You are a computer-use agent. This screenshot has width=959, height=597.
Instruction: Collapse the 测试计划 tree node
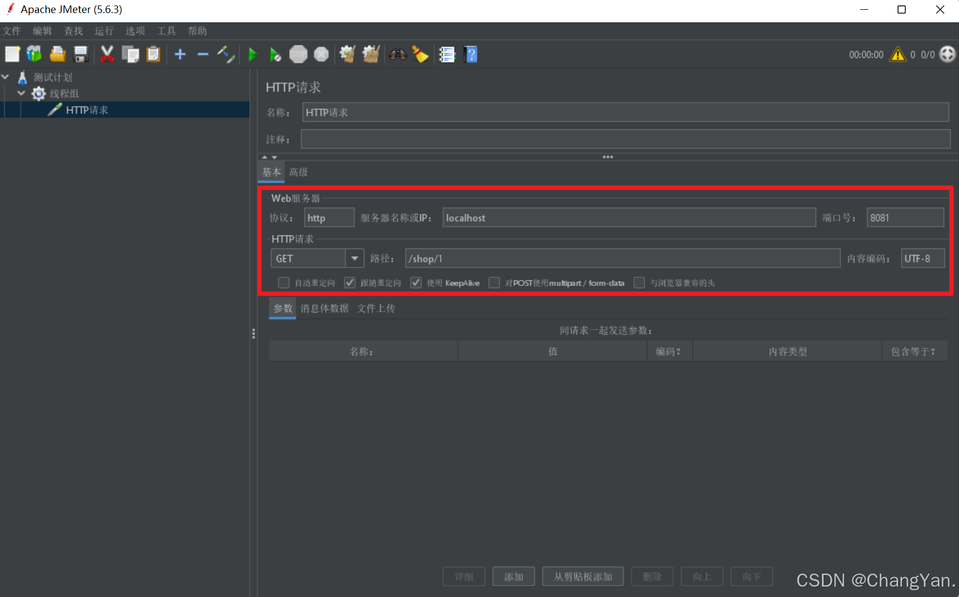pyautogui.click(x=5, y=77)
